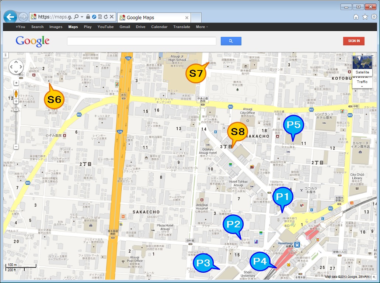
Task: Click the blue search magnifier button
Action: coord(231,41)
